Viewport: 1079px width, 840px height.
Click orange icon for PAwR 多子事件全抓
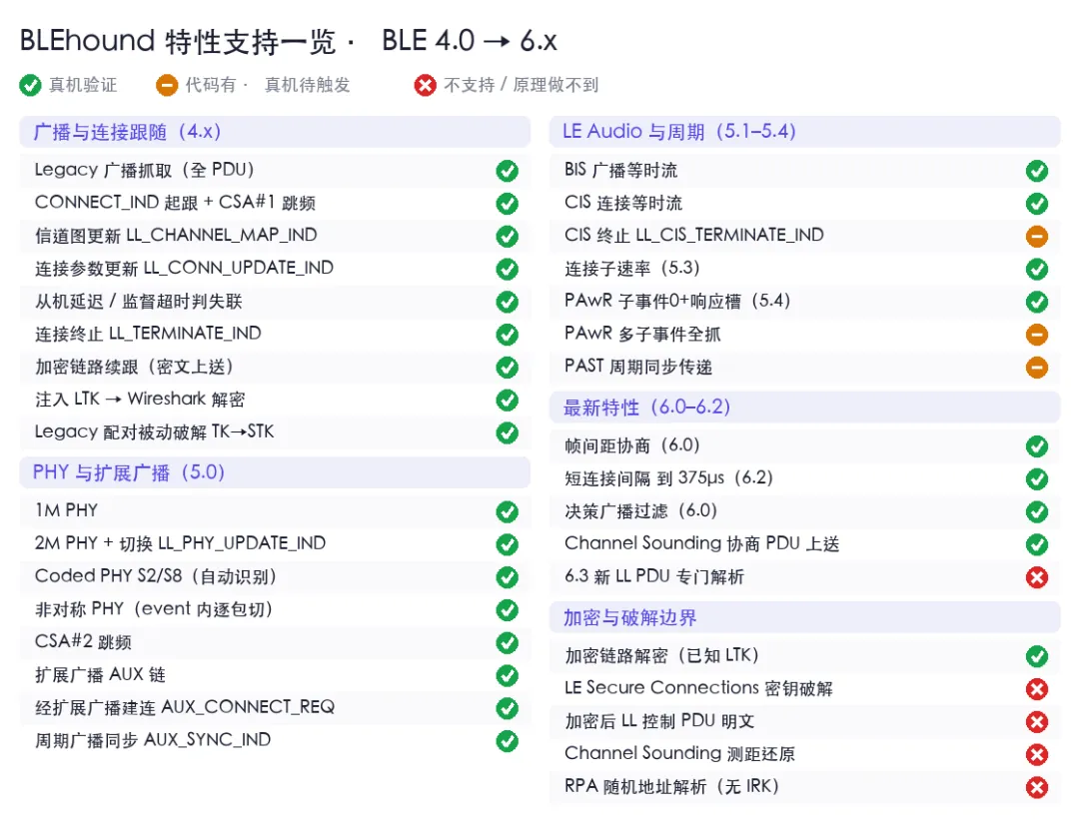tap(1036, 335)
